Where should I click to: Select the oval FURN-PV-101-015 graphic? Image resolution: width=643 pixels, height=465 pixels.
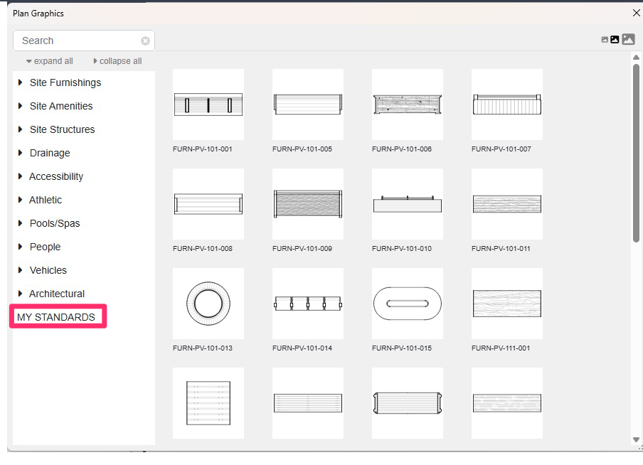coord(407,304)
